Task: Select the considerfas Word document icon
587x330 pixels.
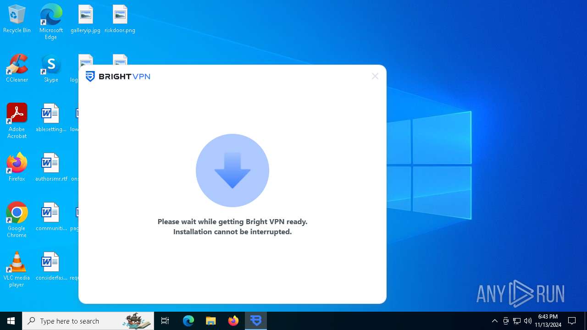Action: pos(51,267)
